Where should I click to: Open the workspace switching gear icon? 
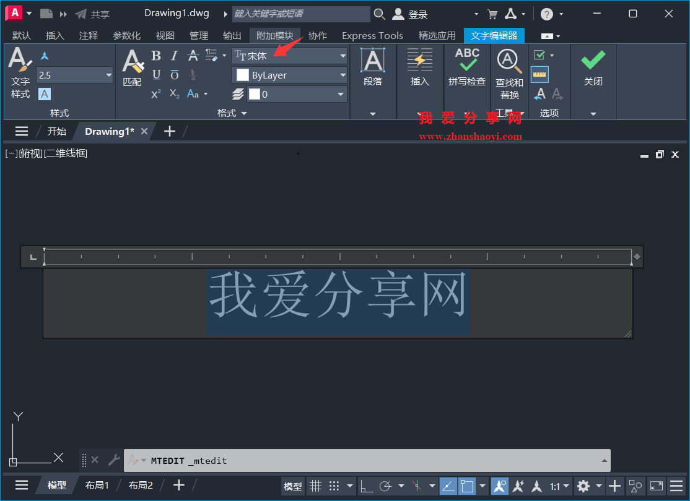point(583,486)
